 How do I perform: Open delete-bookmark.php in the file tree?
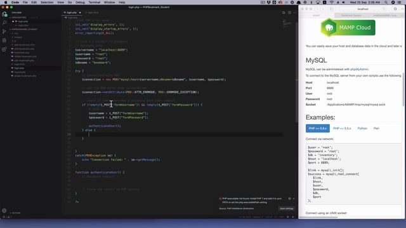pyautogui.click(x=25, y=56)
